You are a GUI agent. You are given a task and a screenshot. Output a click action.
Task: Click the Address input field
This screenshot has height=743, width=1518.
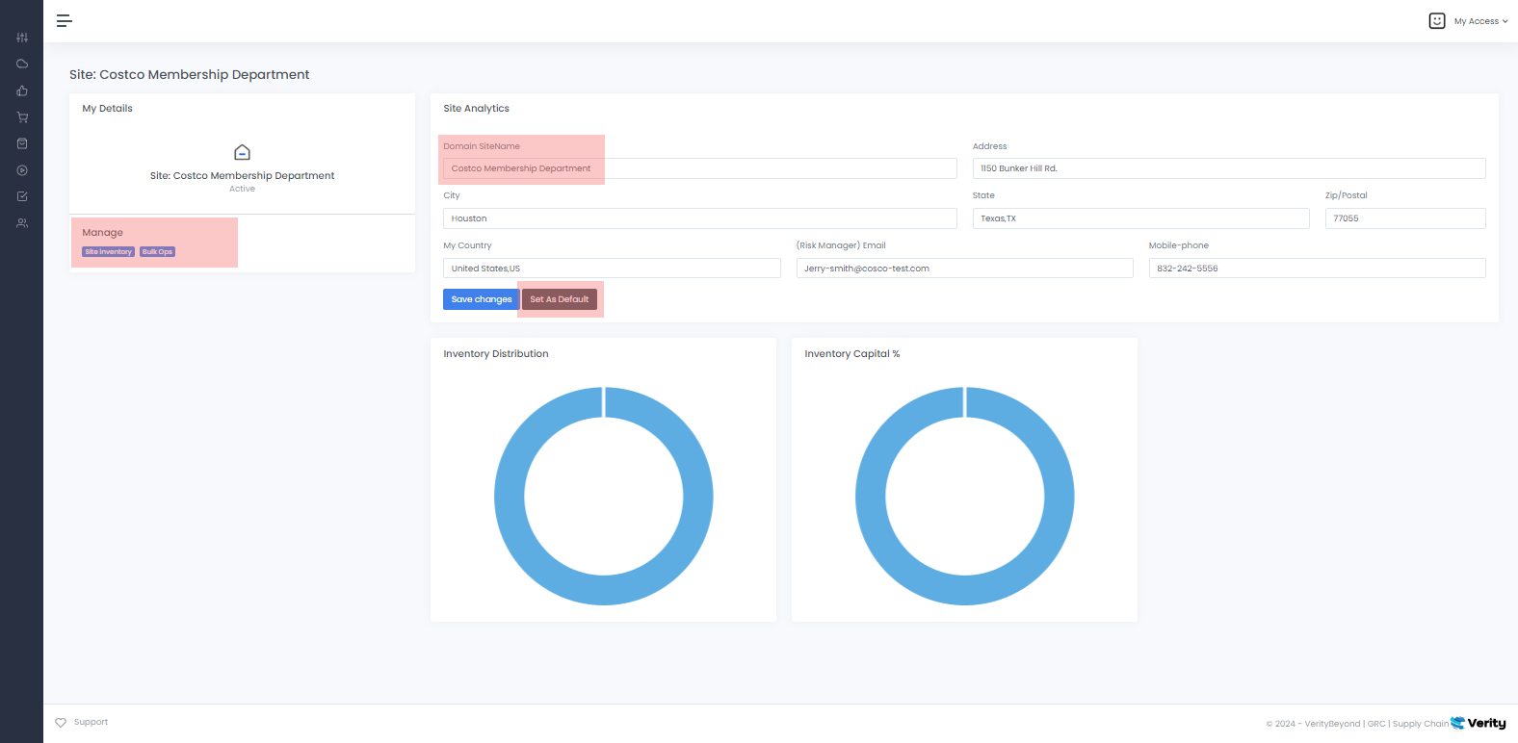1229,168
